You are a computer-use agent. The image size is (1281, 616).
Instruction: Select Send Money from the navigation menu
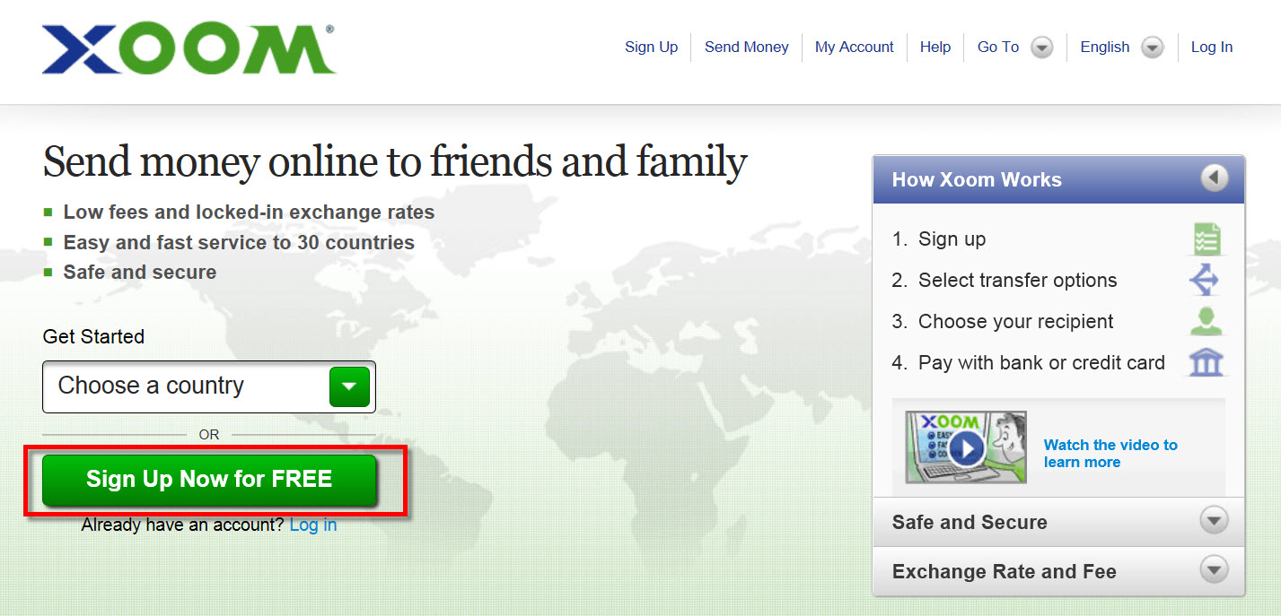tap(746, 47)
